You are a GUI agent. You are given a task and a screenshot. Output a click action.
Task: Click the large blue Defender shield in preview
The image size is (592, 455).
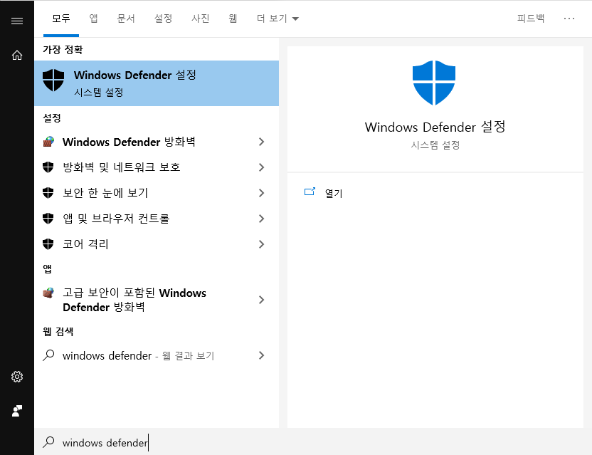coord(434,83)
